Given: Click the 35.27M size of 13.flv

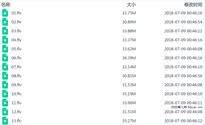Looking at the screenshot, I should (x=129, y=121).
